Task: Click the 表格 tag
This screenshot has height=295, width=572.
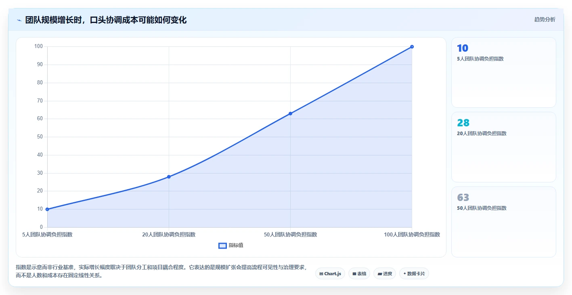Action: click(x=359, y=274)
